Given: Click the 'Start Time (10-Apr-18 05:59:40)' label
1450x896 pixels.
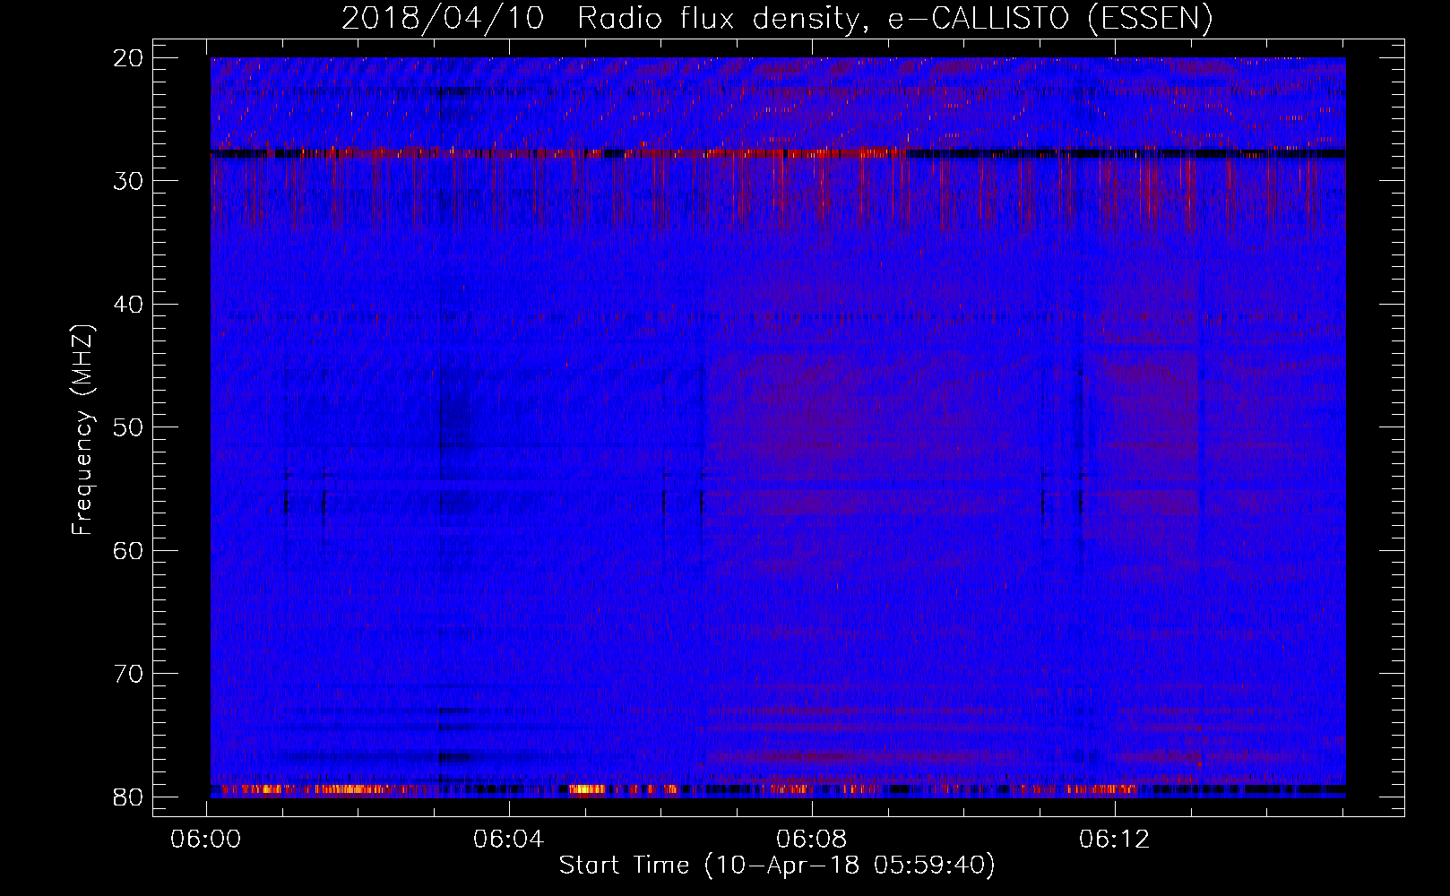Looking at the screenshot, I should 777,866.
